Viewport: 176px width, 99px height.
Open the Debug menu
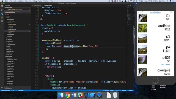pyautogui.click(x=35, y=1)
